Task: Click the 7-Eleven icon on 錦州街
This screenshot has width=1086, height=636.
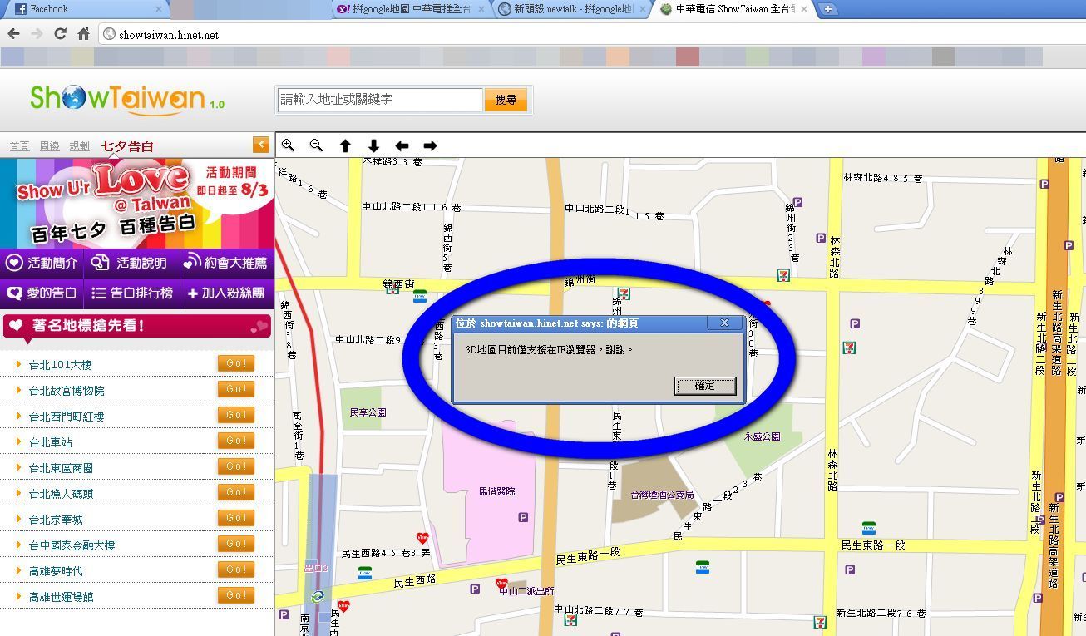Action: click(624, 293)
